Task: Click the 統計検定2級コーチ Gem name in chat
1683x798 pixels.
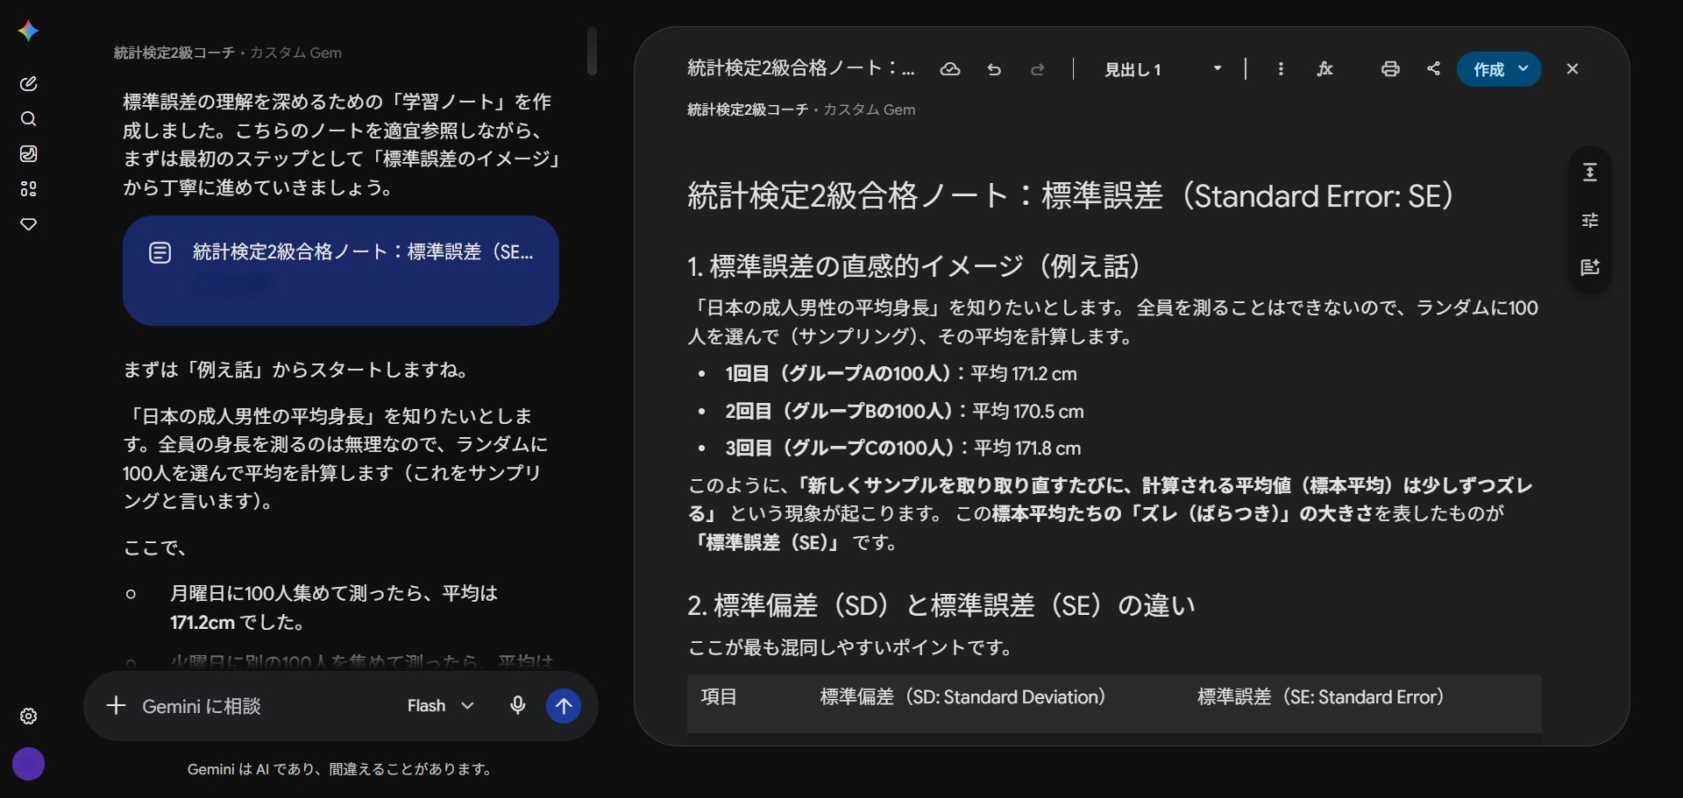Action: pos(174,53)
